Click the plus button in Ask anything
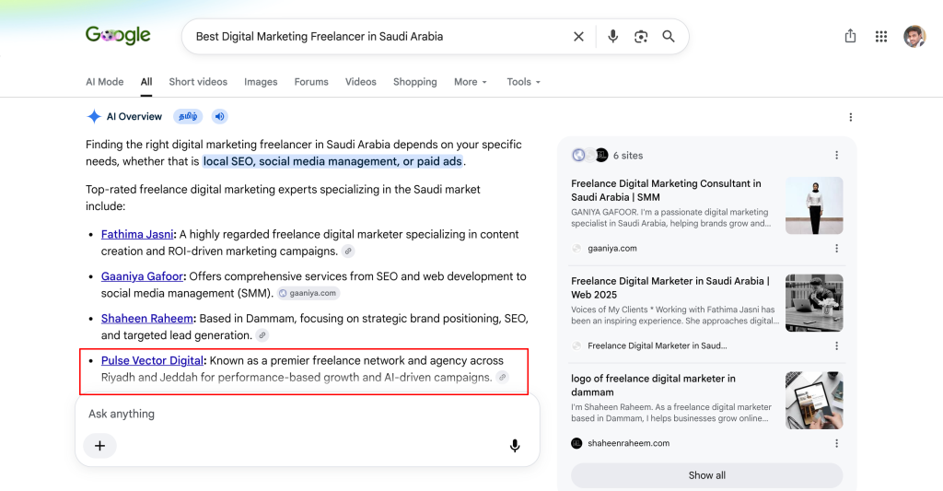Screen dimensions: 943x491 click(99, 446)
